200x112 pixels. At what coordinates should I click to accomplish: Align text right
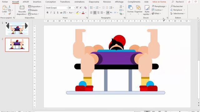point(98,12)
